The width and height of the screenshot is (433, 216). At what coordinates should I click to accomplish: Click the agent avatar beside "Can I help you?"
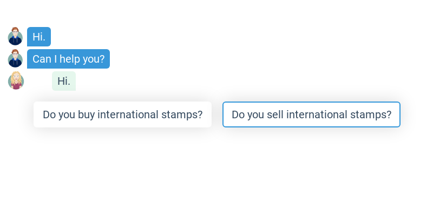point(16,59)
